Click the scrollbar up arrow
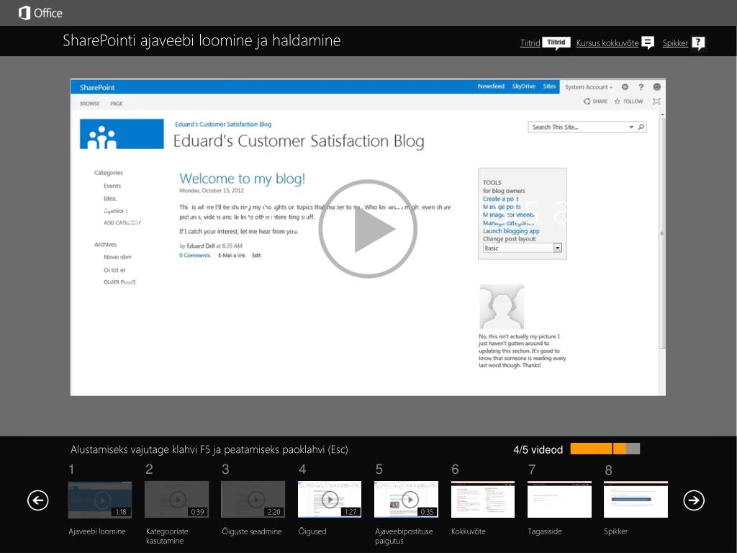The width and height of the screenshot is (737, 553). 662,114
